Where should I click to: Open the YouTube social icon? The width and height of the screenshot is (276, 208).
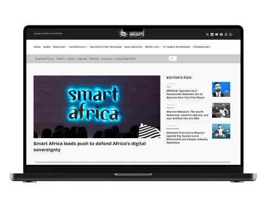pyautogui.click(x=216, y=34)
